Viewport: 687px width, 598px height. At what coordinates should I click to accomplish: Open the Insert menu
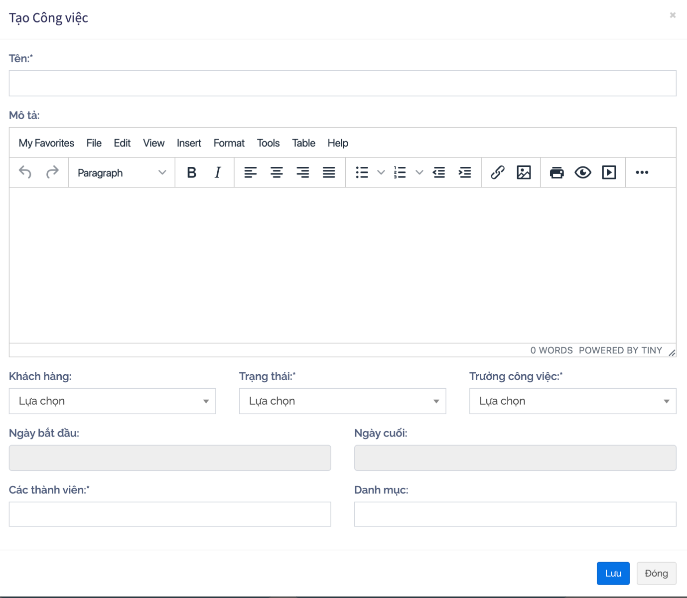[x=189, y=143]
